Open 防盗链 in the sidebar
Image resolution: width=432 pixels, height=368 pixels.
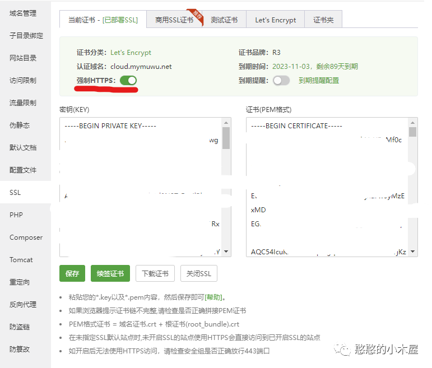(x=20, y=327)
